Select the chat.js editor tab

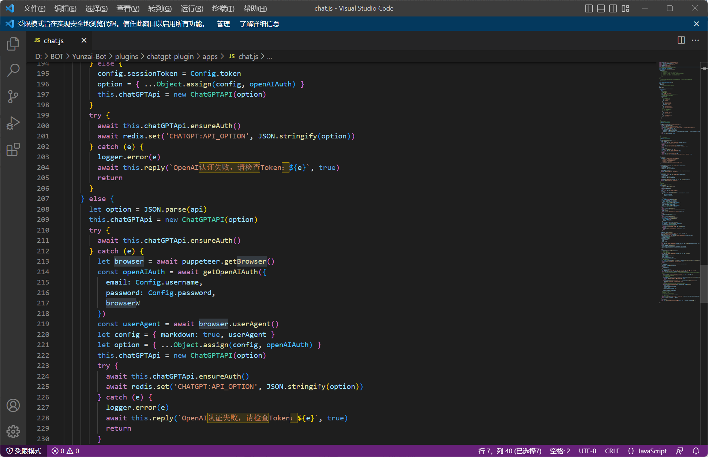(x=53, y=40)
